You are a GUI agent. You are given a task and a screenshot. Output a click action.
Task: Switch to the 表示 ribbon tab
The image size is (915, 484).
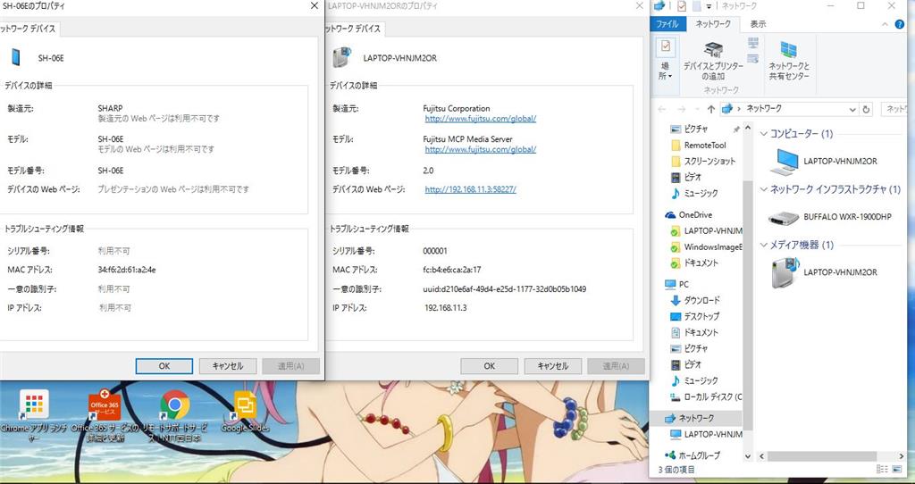coord(758,24)
